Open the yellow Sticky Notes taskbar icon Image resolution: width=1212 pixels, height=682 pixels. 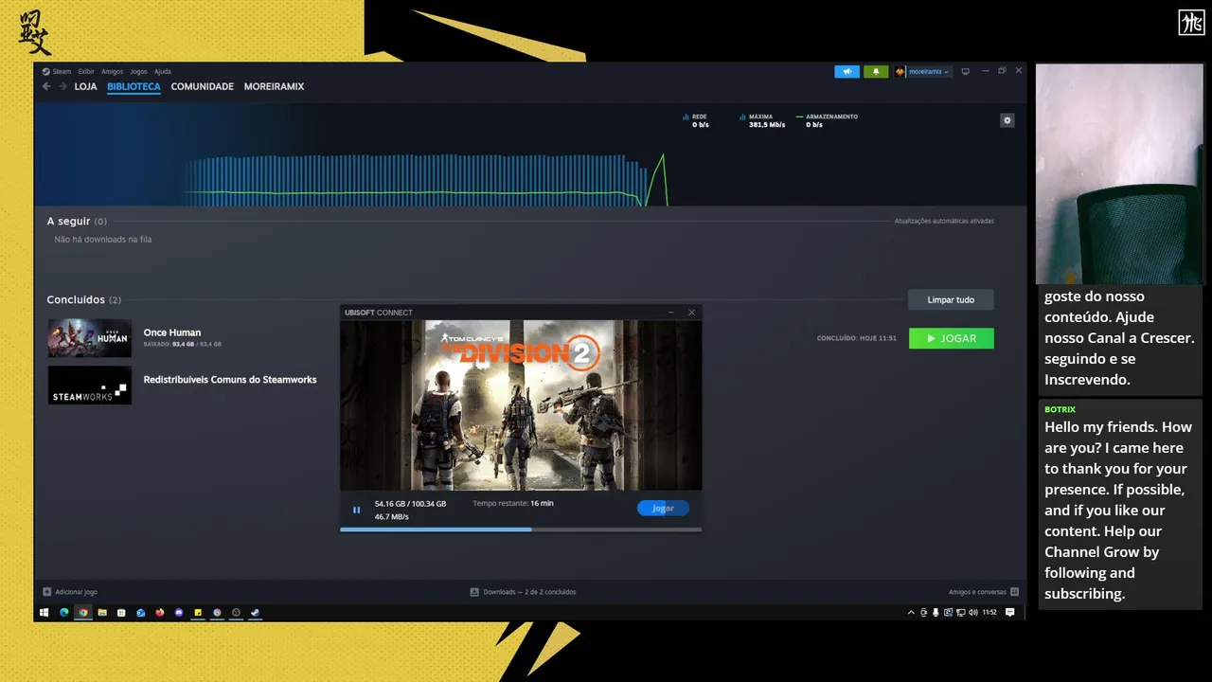point(198,613)
